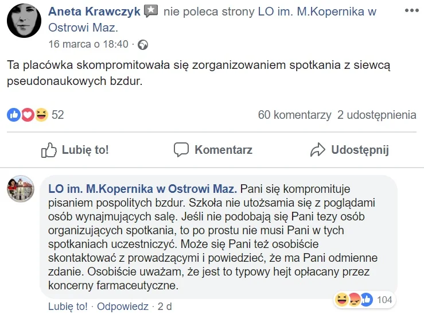Open the school page avatar thumbnail
The image size is (424, 314).
pyautogui.click(x=21, y=189)
